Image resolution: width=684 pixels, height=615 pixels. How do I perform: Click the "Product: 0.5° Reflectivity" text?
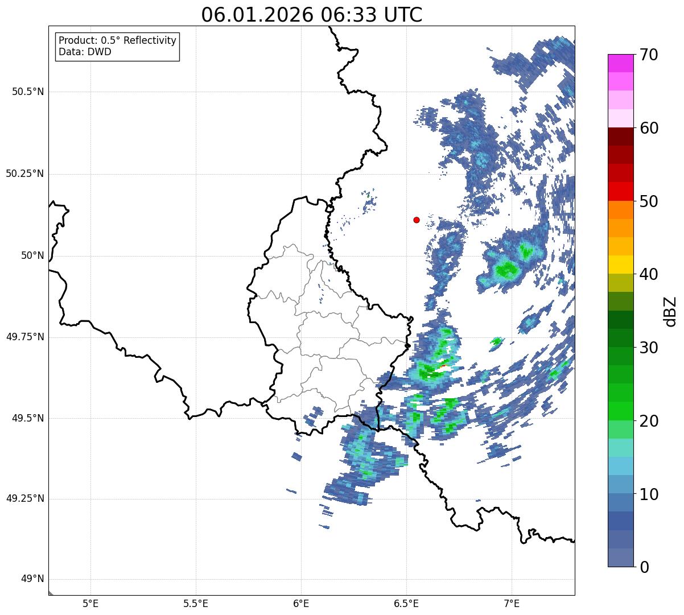click(117, 41)
